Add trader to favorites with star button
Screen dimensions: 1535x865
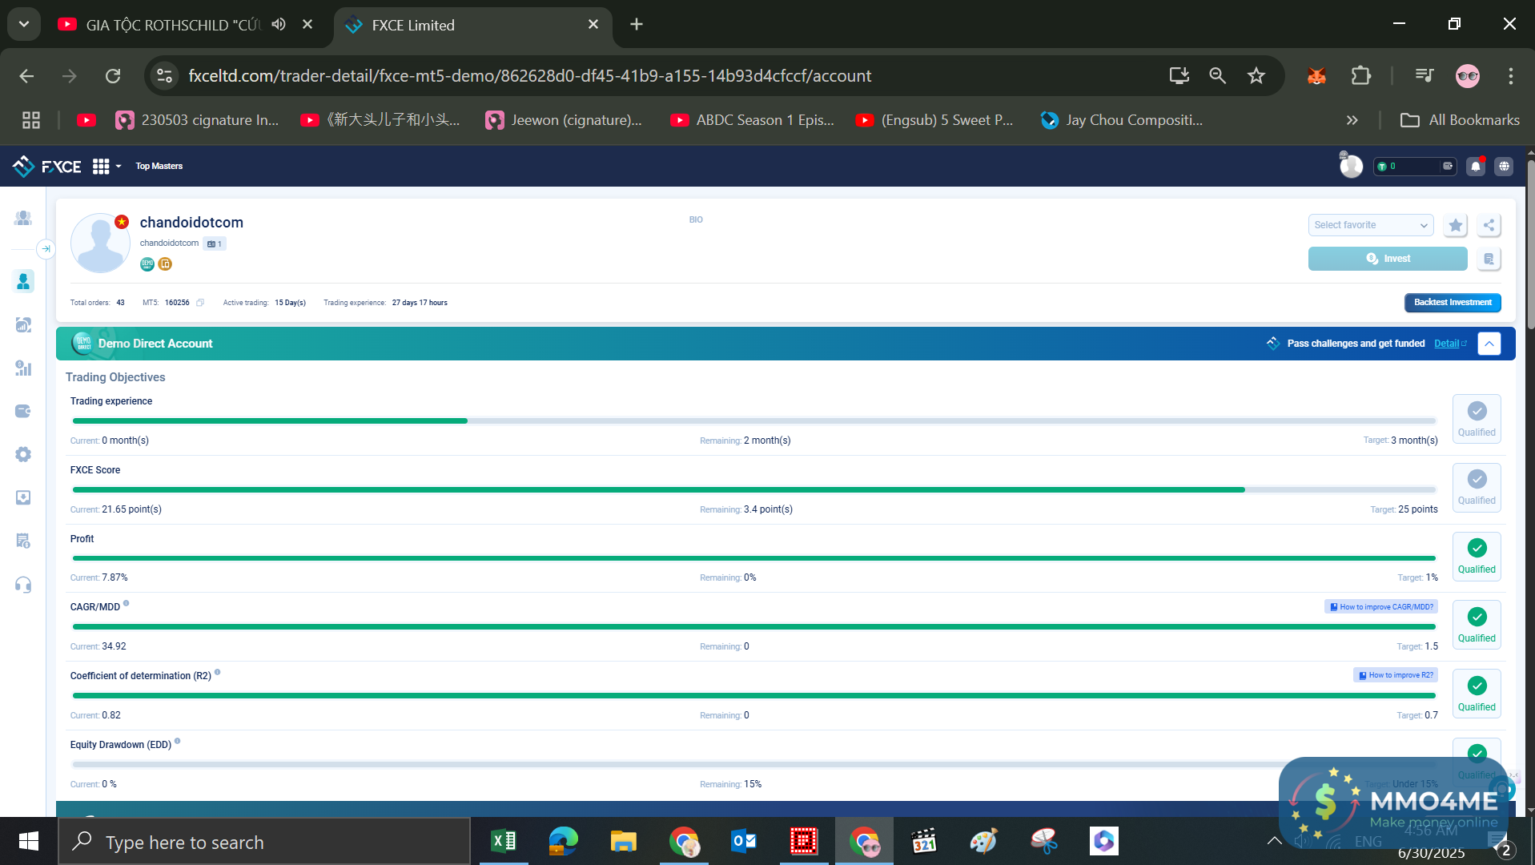[x=1456, y=225]
